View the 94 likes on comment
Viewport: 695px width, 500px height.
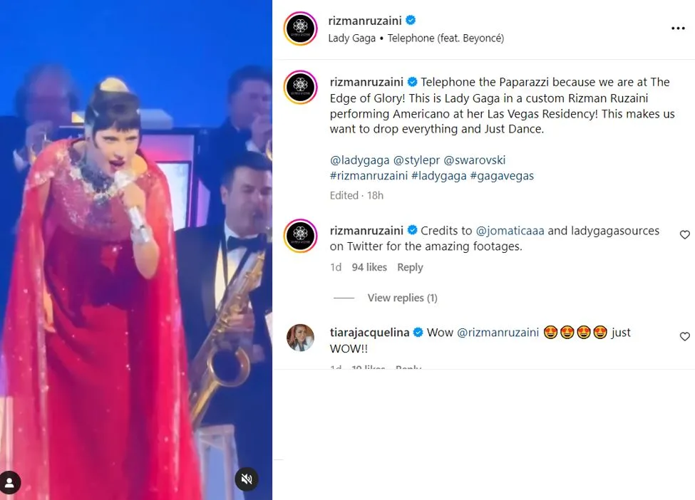point(369,267)
